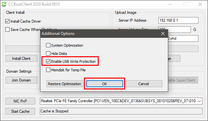Uncheck Enable USB Write Protection

[x=48, y=61]
